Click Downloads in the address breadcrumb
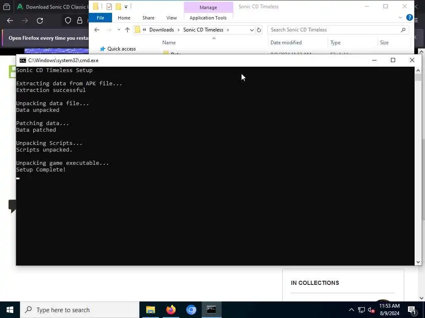 point(161,30)
